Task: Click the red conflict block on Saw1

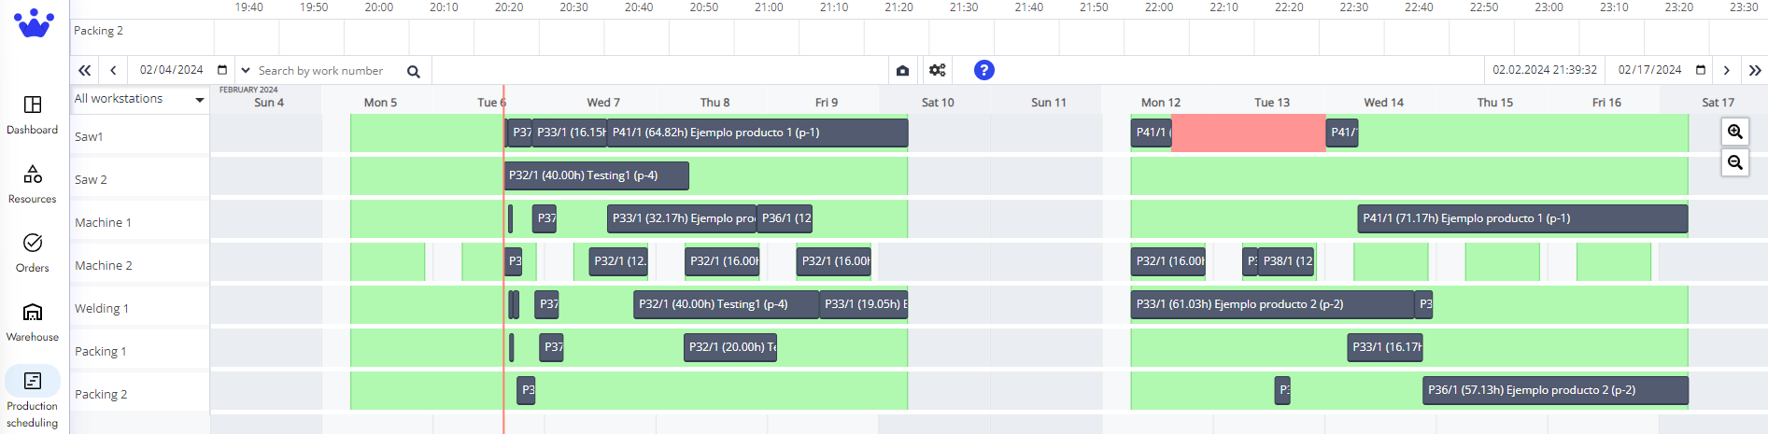Action: [x=1248, y=133]
